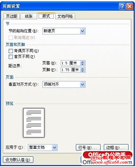Open the 文档网格 tab
The width and height of the screenshot is (135, 167).
[65, 16]
